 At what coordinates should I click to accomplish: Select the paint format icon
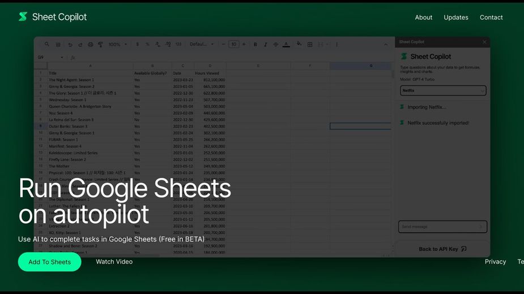tap(100, 44)
